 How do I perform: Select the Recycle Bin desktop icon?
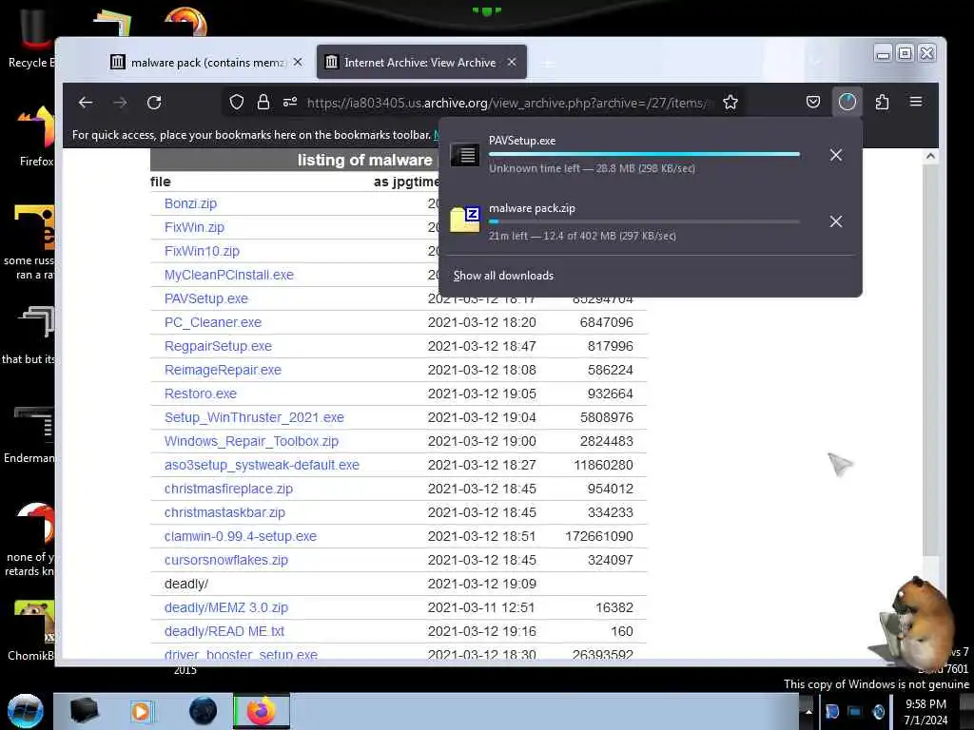32,38
